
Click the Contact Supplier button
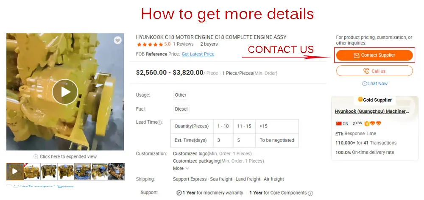(374, 55)
